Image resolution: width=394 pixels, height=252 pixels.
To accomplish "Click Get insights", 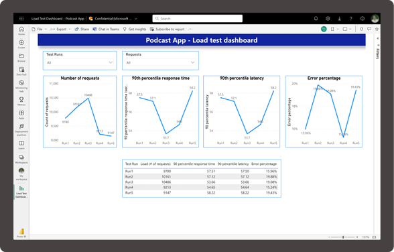I will tap(135, 29).
